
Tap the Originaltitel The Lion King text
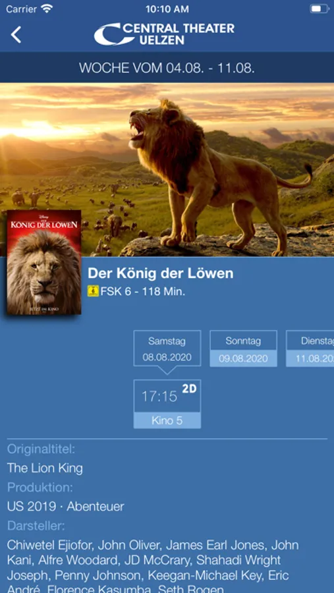pos(45,468)
